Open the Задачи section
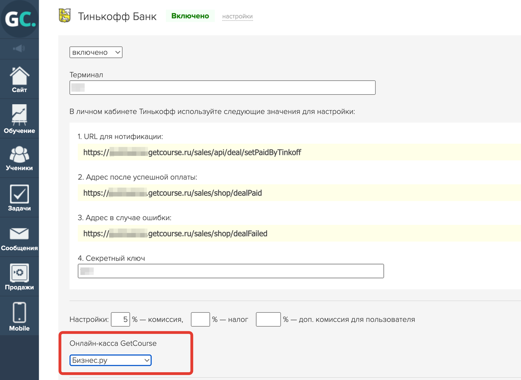The height and width of the screenshot is (380, 521). click(x=19, y=198)
